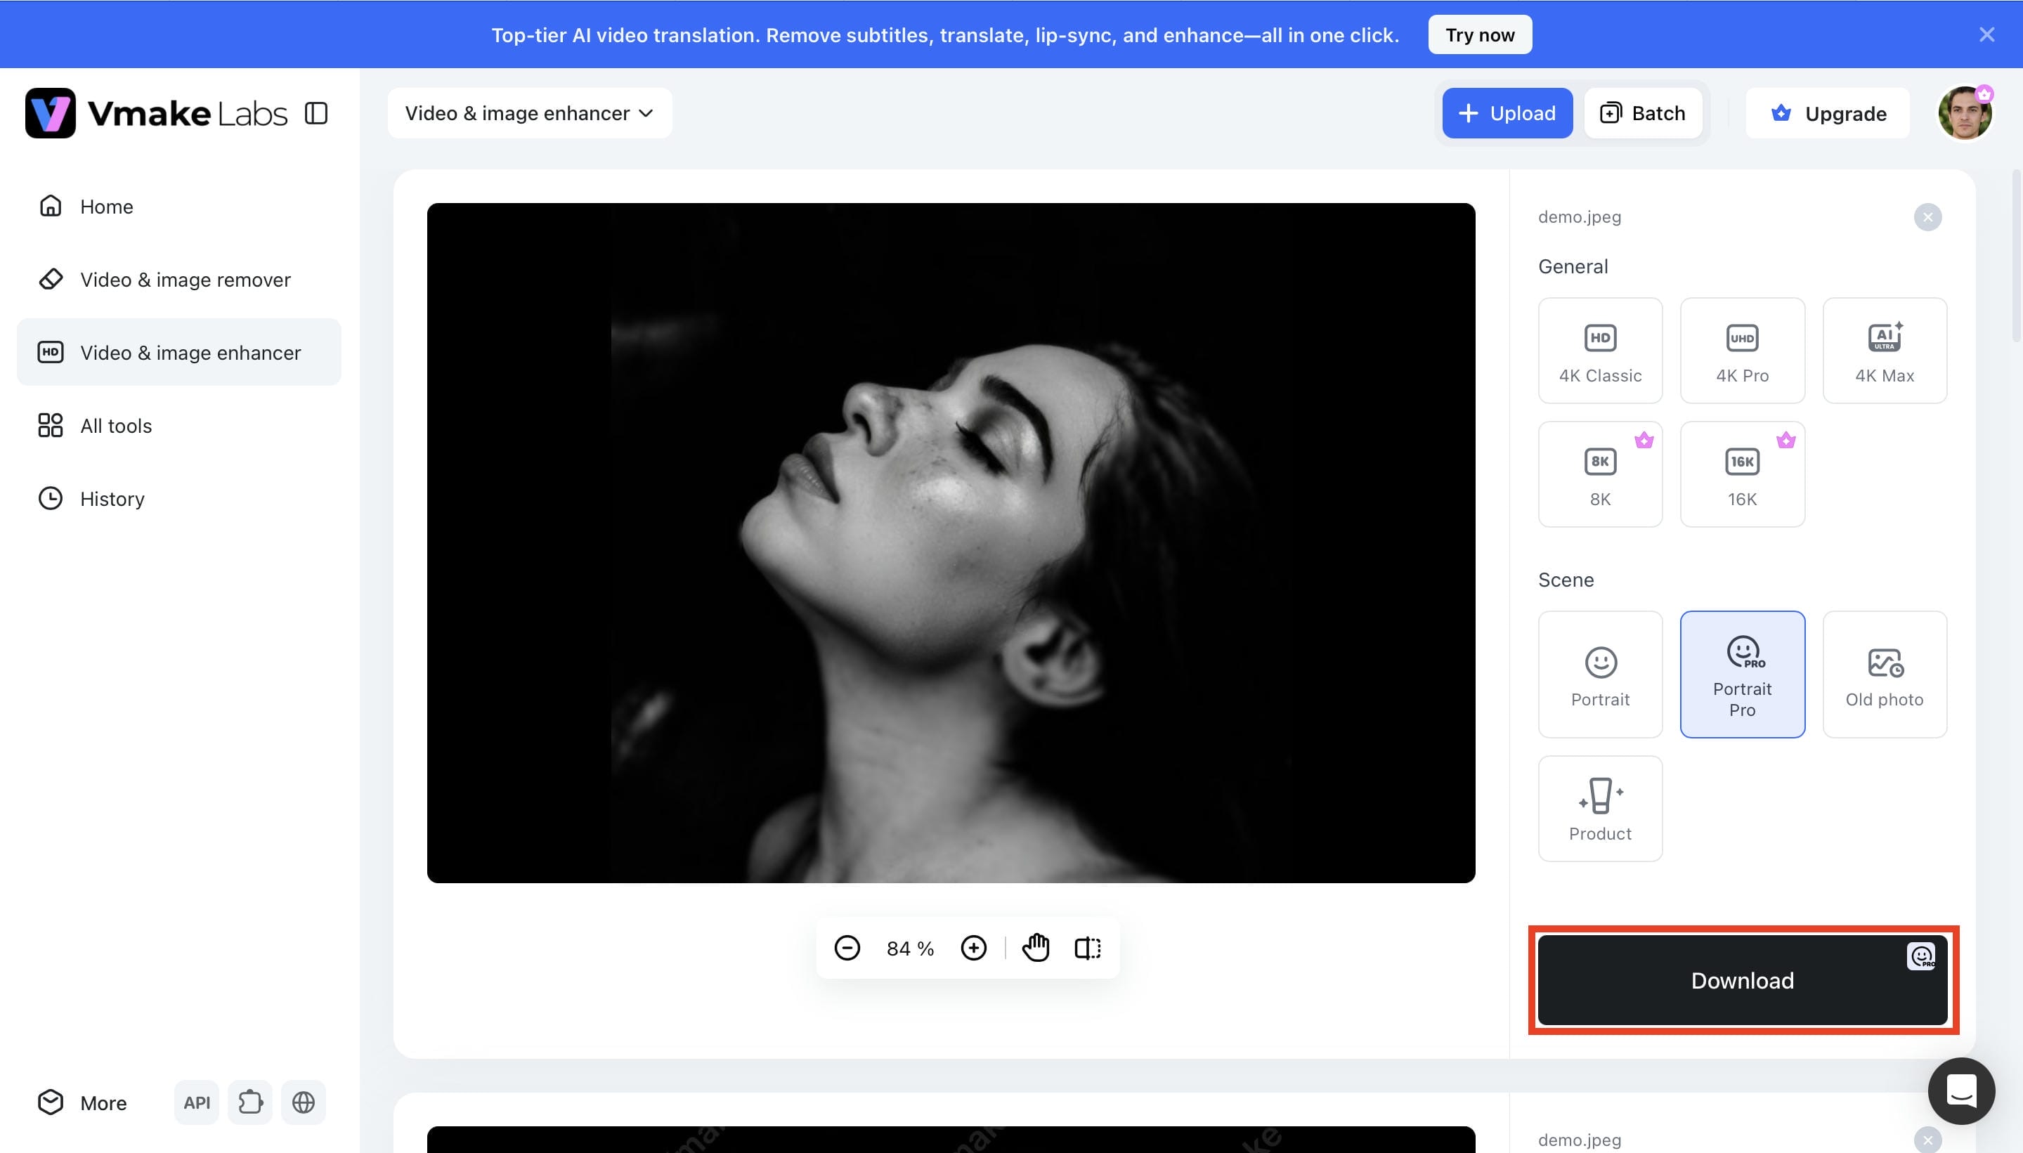The image size is (2023, 1153).
Task: Click the 84 % zoom level indicator
Action: tap(911, 949)
